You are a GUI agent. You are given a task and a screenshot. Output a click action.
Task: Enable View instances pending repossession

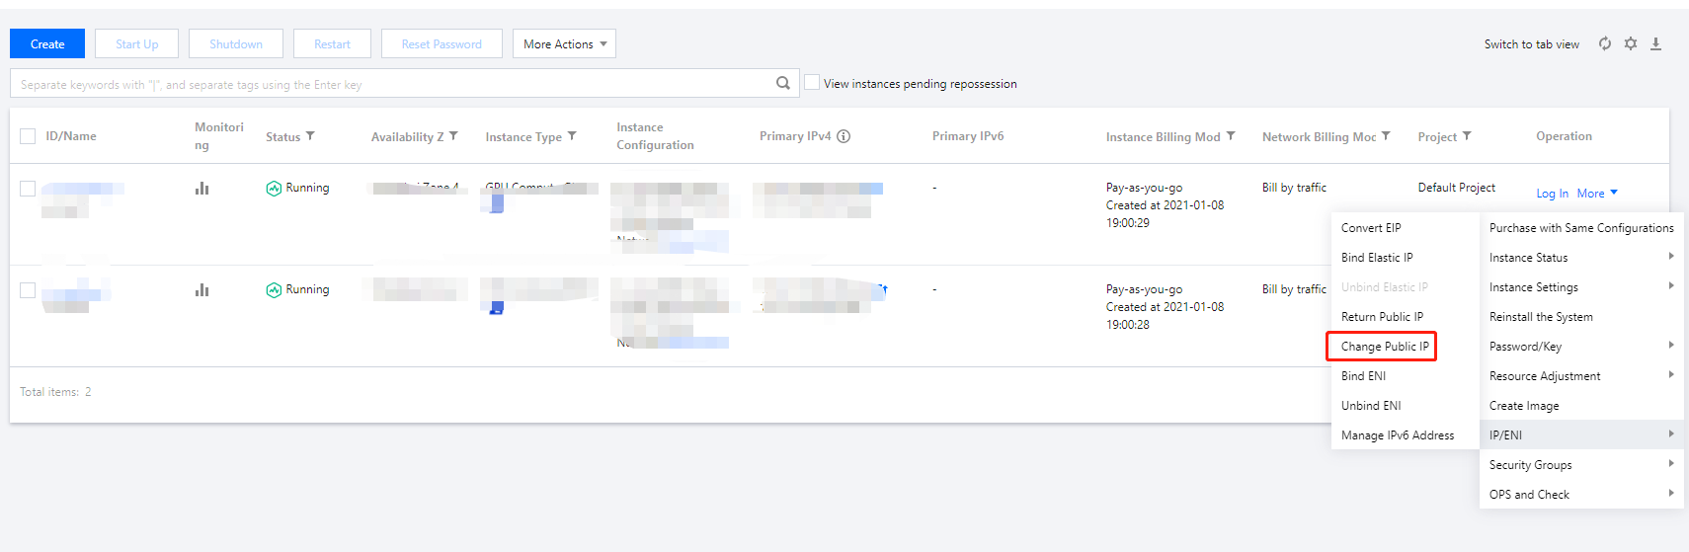tap(812, 83)
